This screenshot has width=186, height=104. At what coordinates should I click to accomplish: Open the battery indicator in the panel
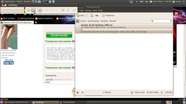click(142, 1)
